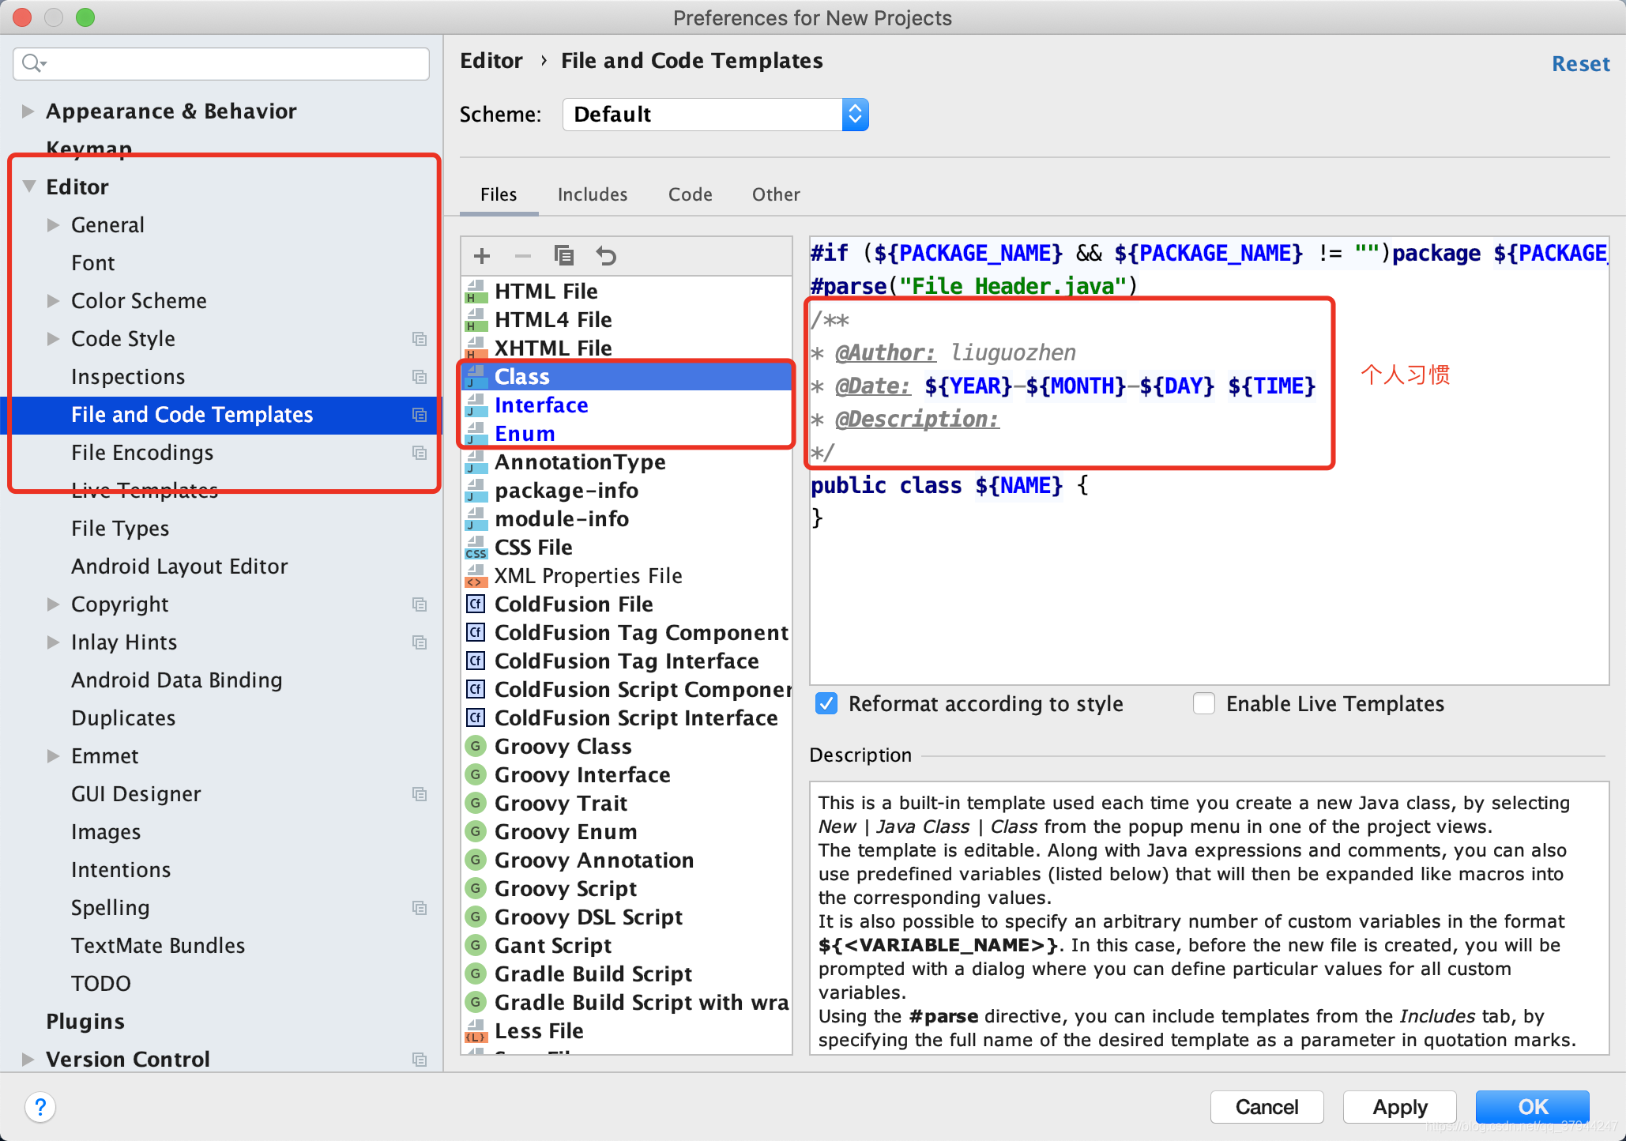
Task: Select the Groovy Trait template
Action: coord(627,804)
